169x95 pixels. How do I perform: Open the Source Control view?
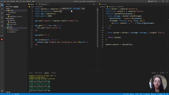2,13
